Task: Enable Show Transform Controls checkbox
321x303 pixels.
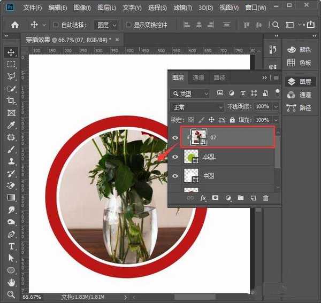Action: coord(128,25)
